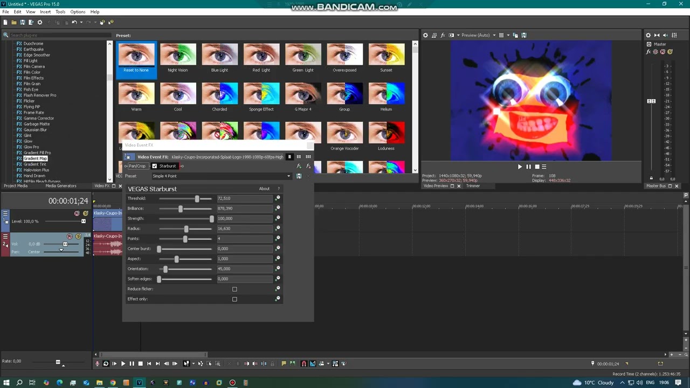Remove selected plug-in from FX chain
This screenshot has width=690, height=388.
[x=308, y=166]
